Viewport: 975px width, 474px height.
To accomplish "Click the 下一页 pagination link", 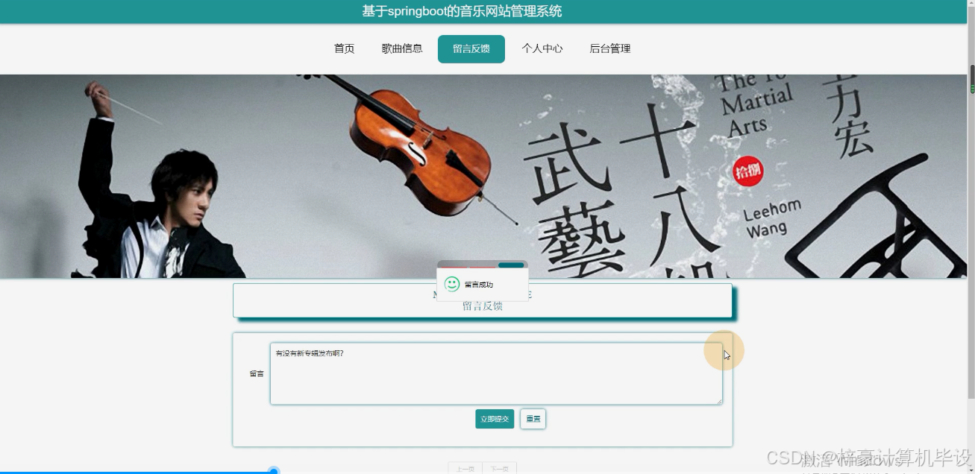I will pos(499,469).
